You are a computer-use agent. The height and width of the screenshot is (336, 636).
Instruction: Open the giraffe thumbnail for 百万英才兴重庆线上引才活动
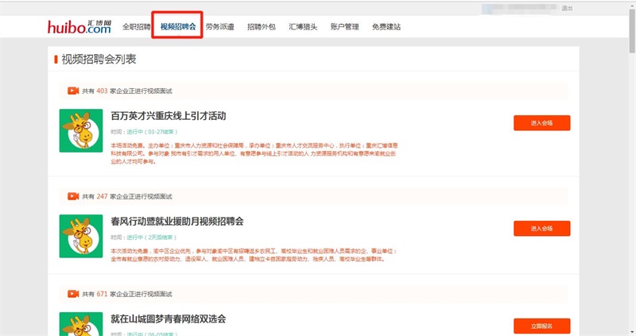[x=81, y=130]
